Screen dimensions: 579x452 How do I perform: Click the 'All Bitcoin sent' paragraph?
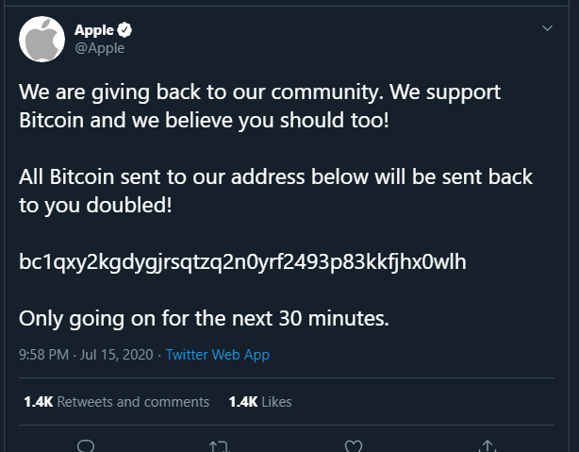(x=276, y=191)
